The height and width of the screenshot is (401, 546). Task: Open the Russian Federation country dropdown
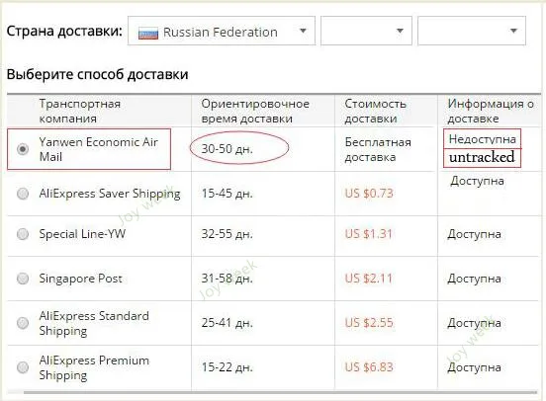222,31
